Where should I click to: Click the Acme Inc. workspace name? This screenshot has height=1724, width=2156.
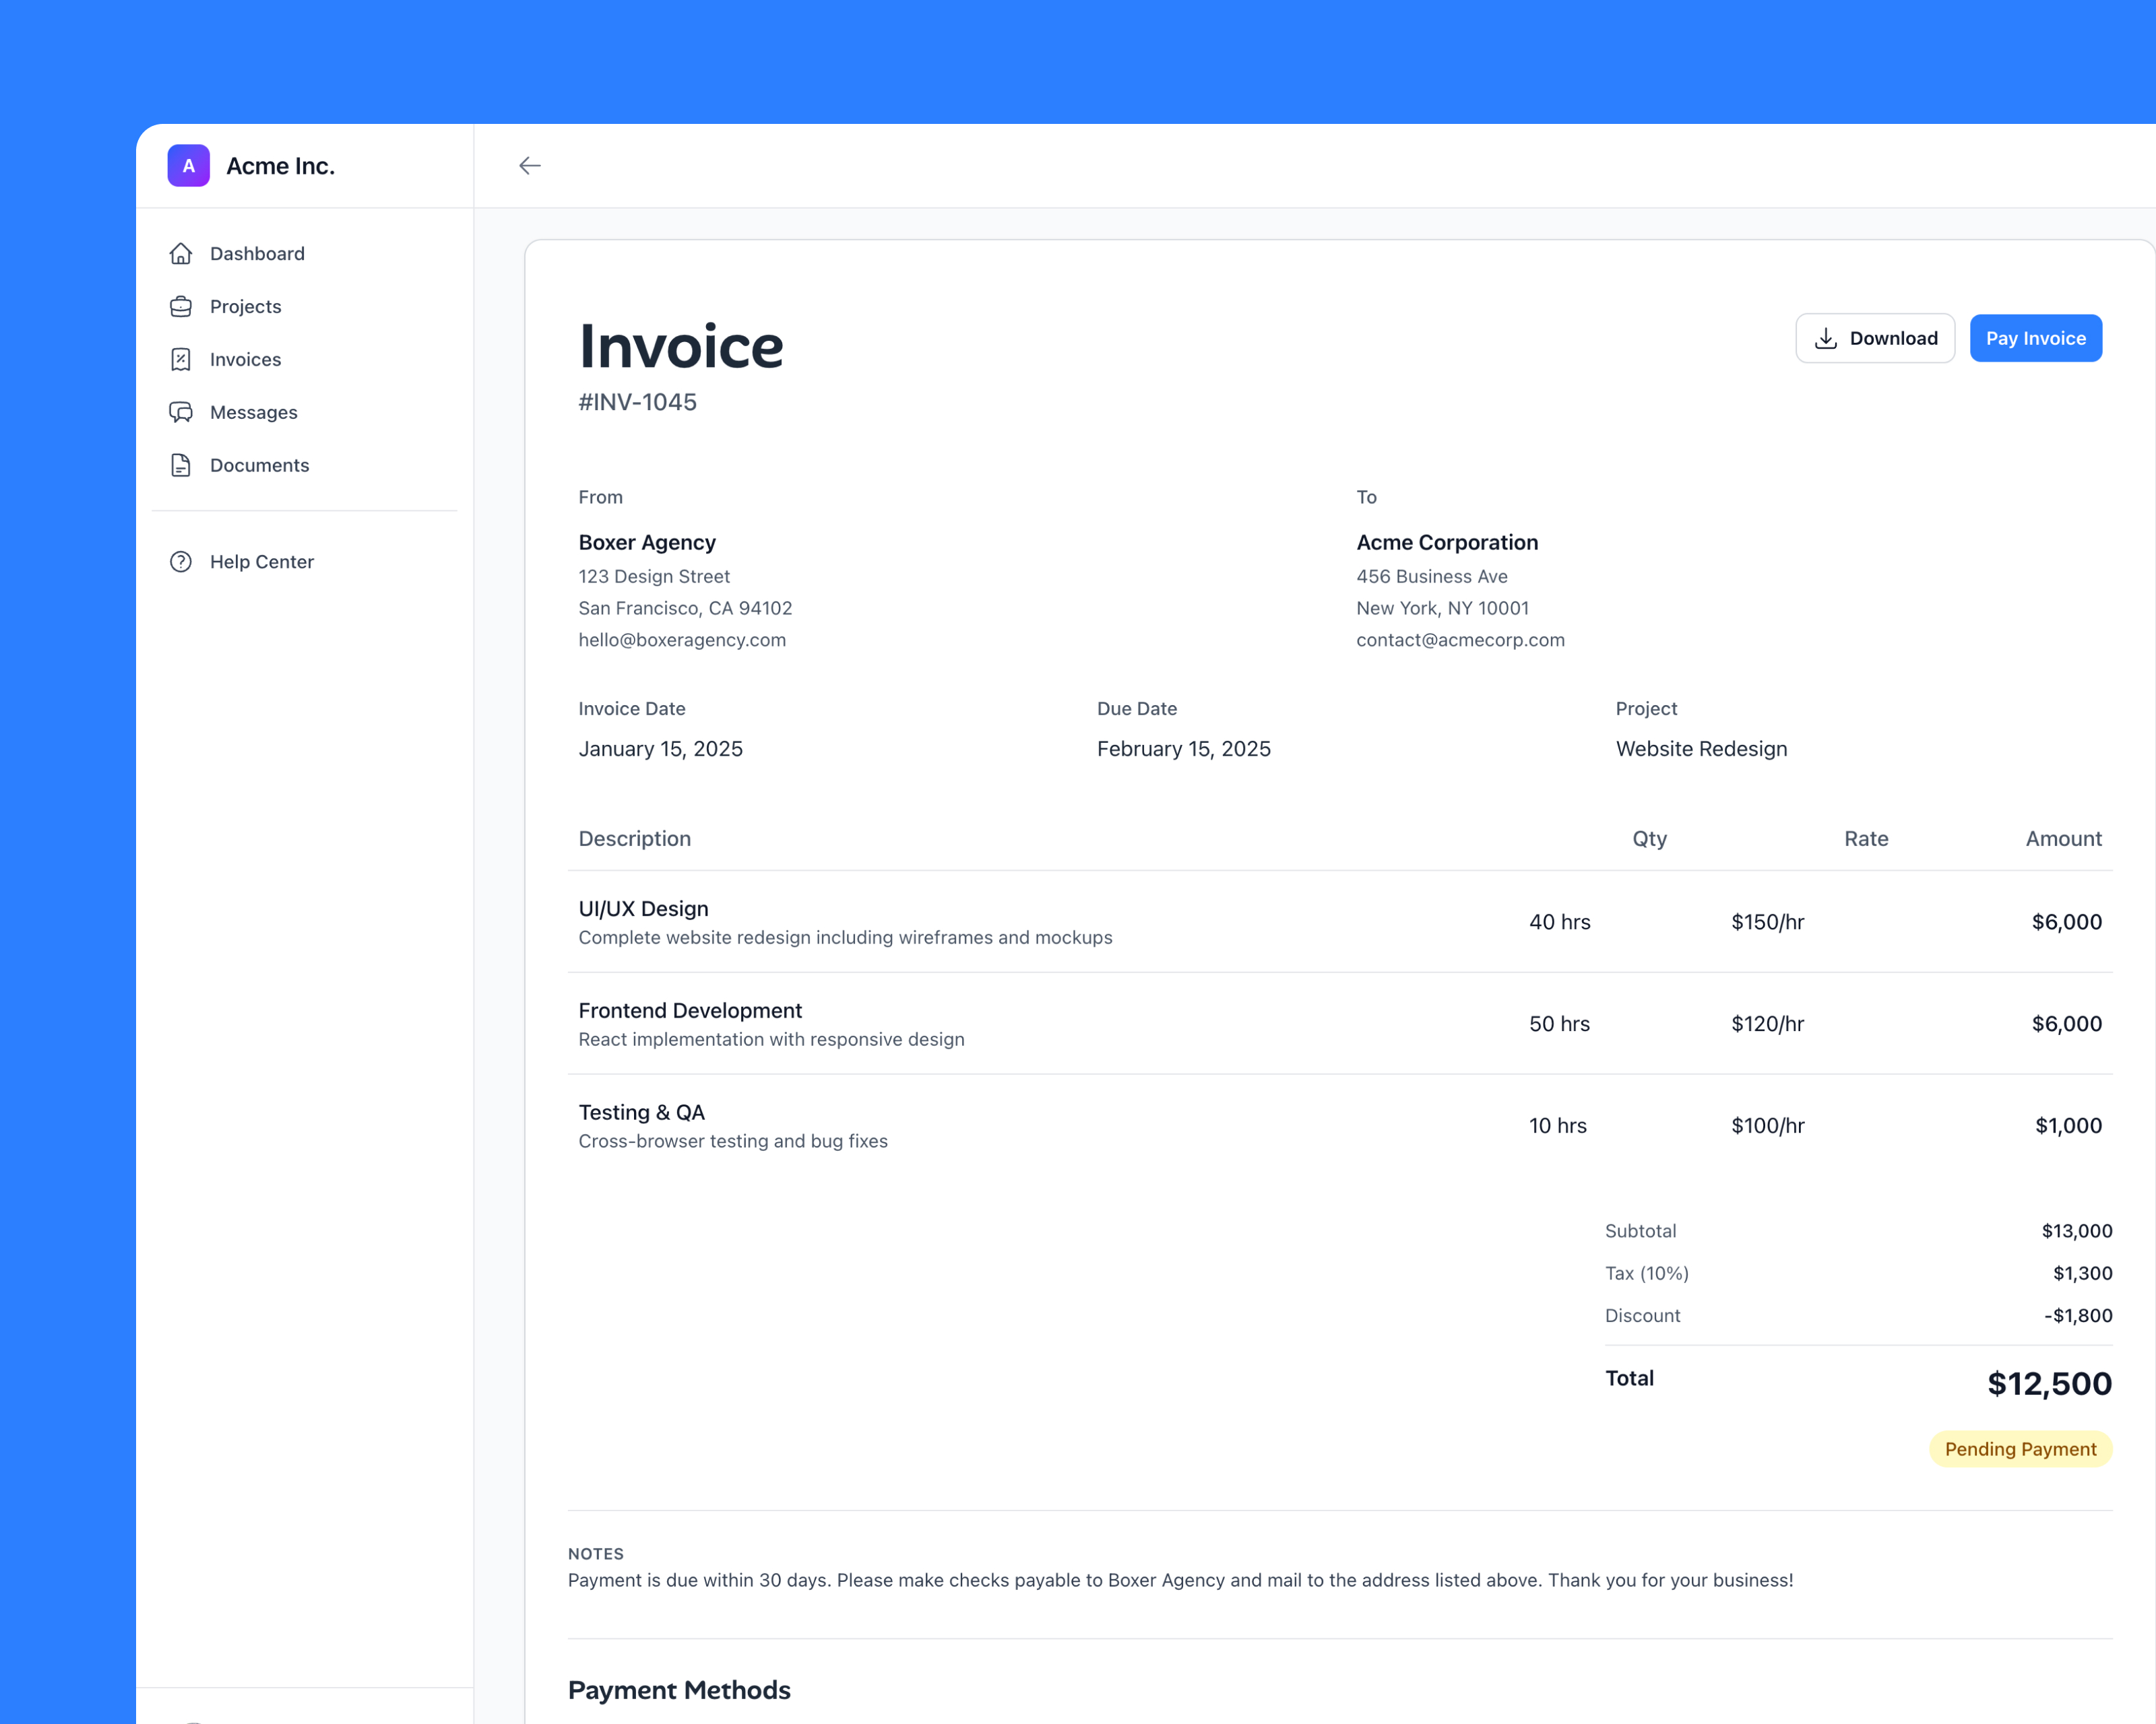coord(281,167)
